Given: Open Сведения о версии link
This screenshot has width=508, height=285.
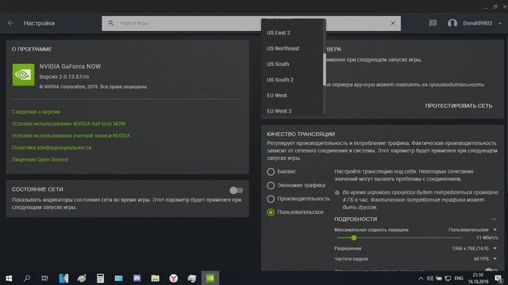Looking at the screenshot, I should (36, 112).
